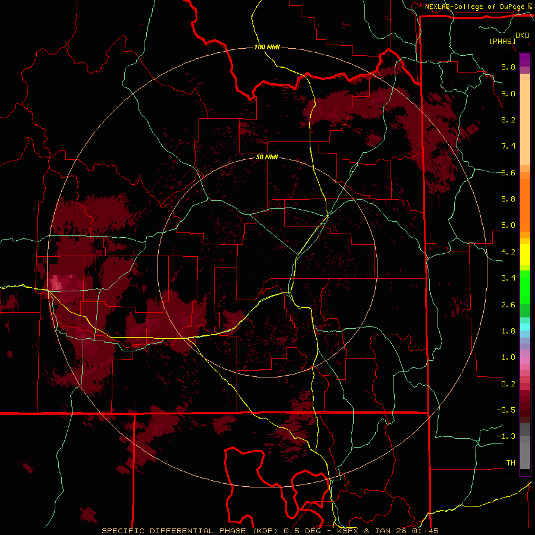The height and width of the screenshot is (535, 535).
Task: Click the 1.0 value on the color scale
Action: point(508,357)
